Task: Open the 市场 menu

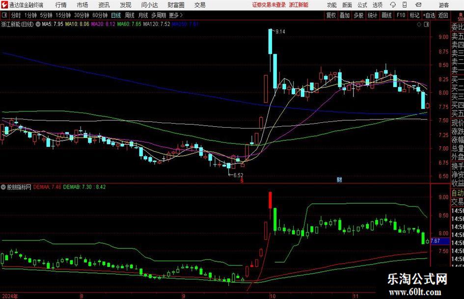Action: pos(82,5)
